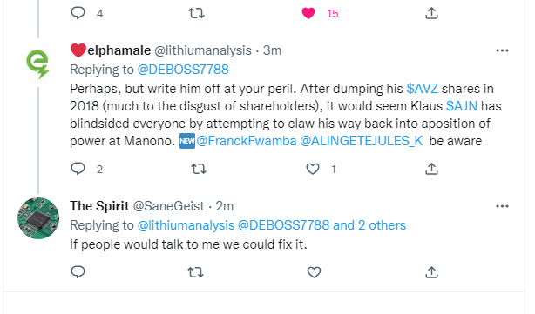Expand 'and 2 others' reply recipients
535x314 pixels.
point(369,225)
